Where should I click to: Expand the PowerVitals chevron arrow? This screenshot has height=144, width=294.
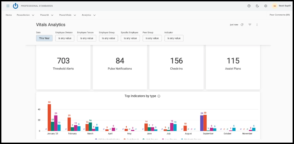pos(75,15)
